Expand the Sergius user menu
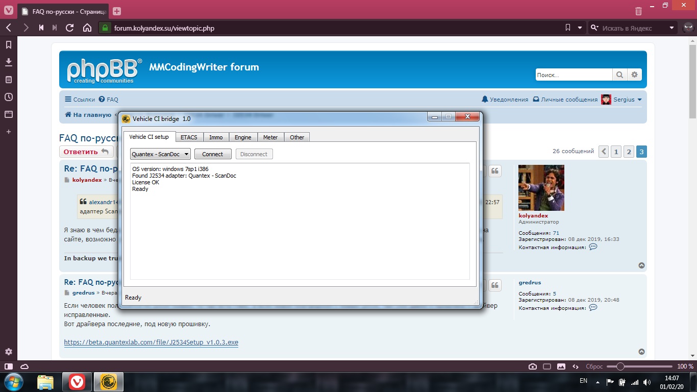Screen dimensions: 697x392 pyautogui.click(x=621, y=100)
